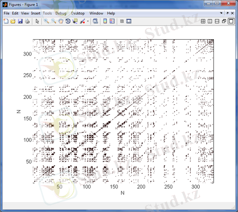Open the File menu
Viewport: 238px width, 212px height.
pyautogui.click(x=6, y=13)
